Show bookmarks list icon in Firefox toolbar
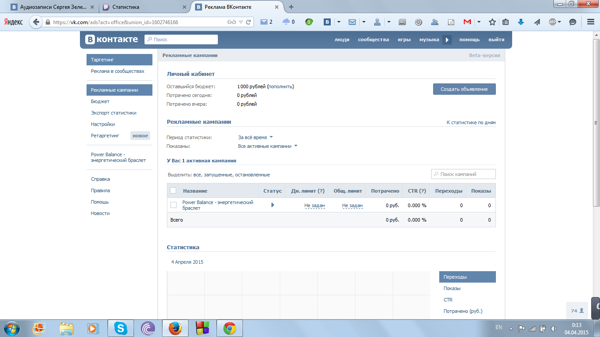600x337 pixels. (x=506, y=22)
